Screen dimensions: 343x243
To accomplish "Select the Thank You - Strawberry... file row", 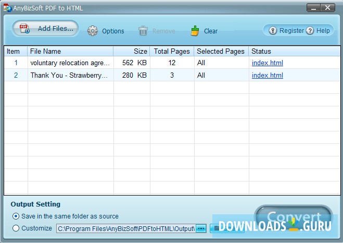I will (x=172, y=75).
